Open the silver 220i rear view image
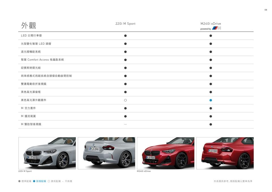272x192 pixels. click(x=106, y=153)
